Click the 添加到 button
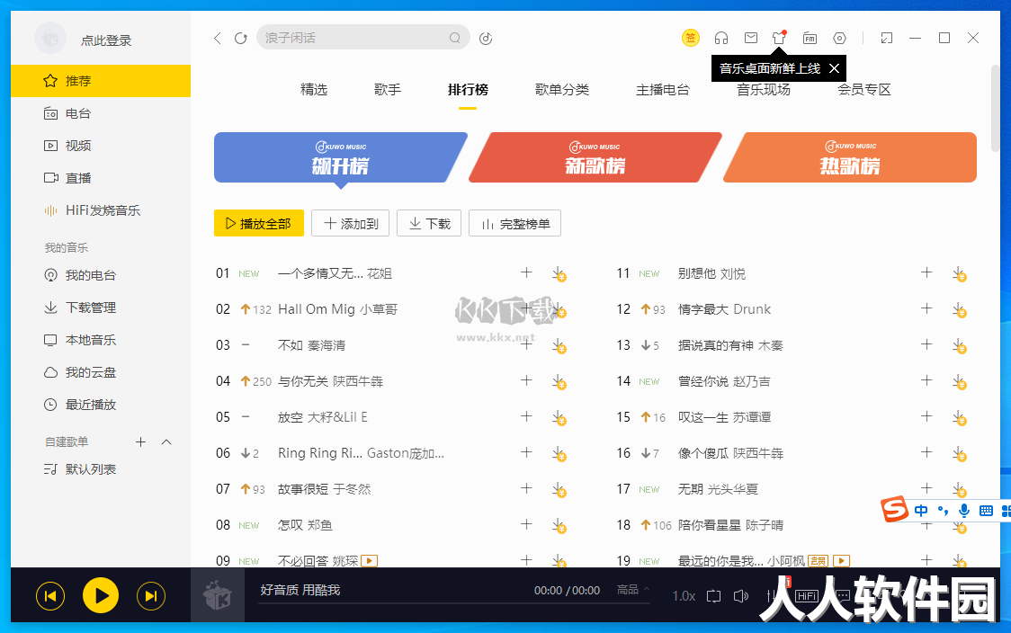Image resolution: width=1011 pixels, height=633 pixels. 350,223
